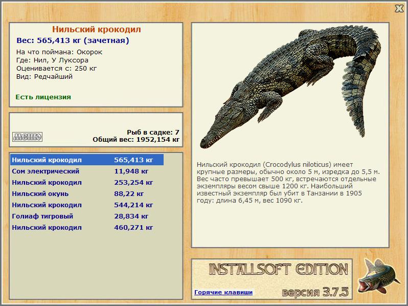
Task: Select the 460,271 кг Нильский крокодил row
Action: pyautogui.click(x=87, y=227)
